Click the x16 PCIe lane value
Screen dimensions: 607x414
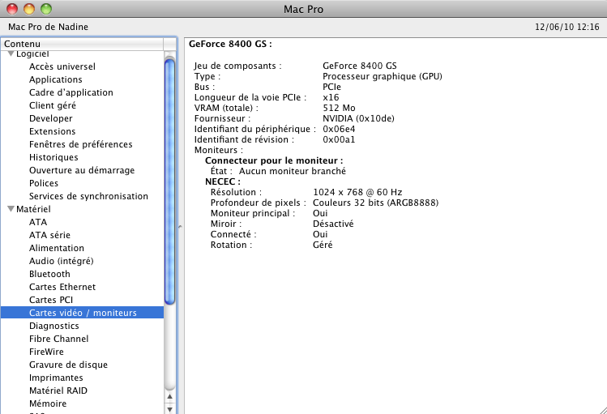331,97
